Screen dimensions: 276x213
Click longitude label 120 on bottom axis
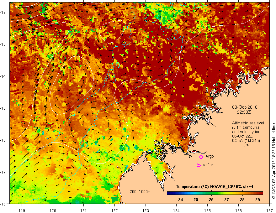tap(53, 210)
